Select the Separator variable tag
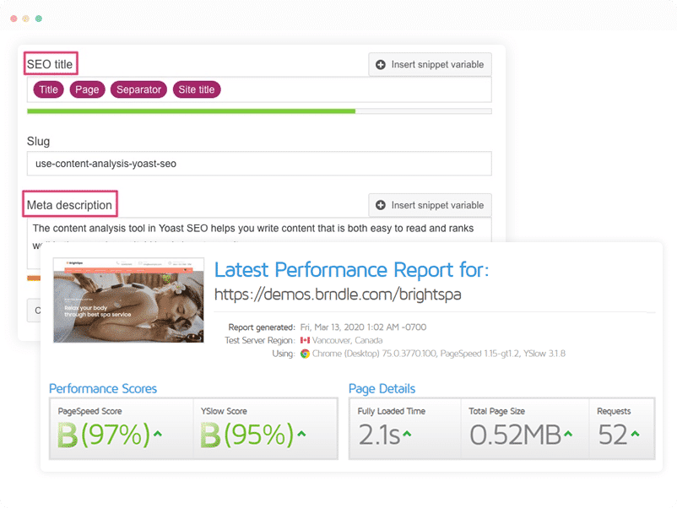Image resolution: width=677 pixels, height=508 pixels. coord(138,89)
